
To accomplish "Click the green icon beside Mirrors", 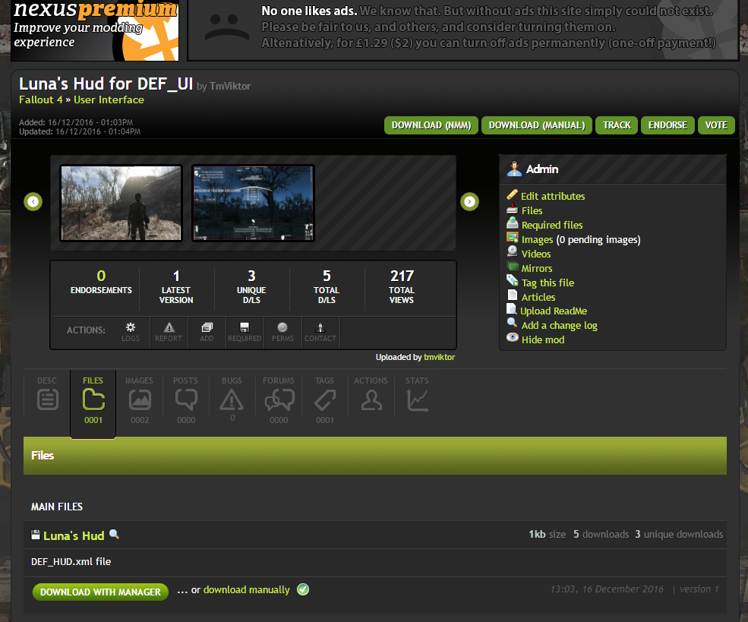I will (x=513, y=266).
